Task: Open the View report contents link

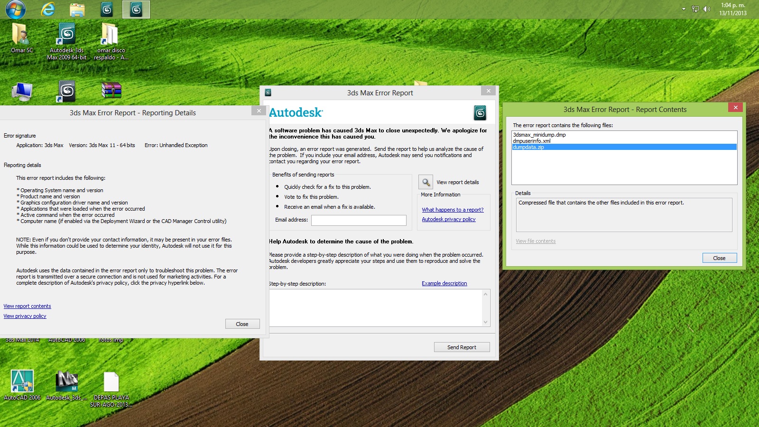Action: [27, 306]
